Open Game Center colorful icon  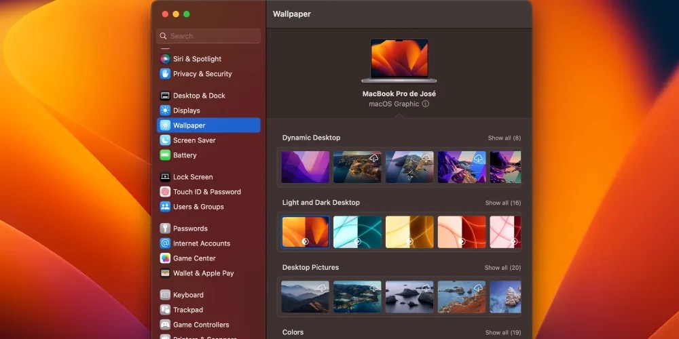click(x=165, y=258)
